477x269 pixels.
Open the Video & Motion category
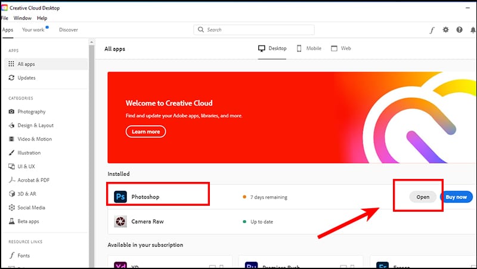34,139
